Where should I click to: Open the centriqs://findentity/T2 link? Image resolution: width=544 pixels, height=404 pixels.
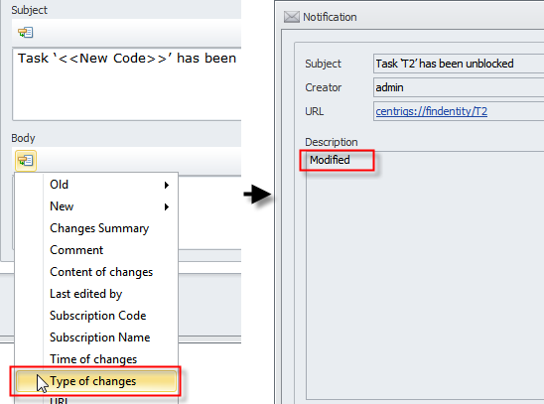[x=431, y=111]
